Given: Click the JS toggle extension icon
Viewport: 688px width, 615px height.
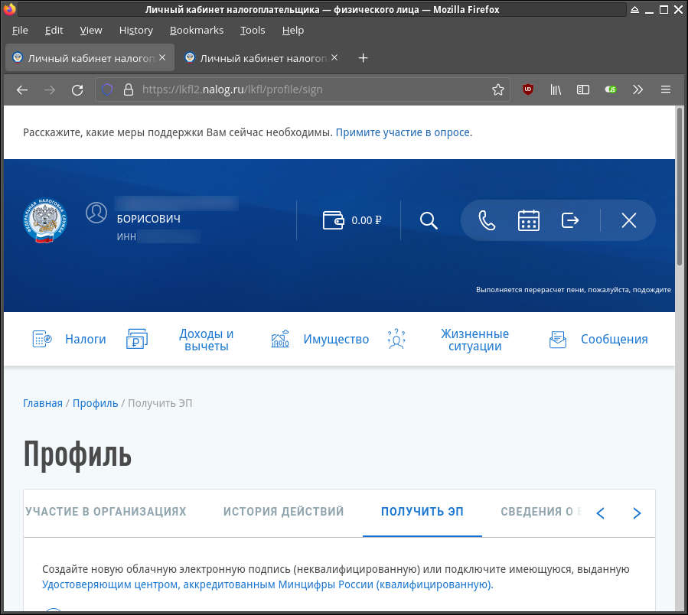Looking at the screenshot, I should (611, 89).
